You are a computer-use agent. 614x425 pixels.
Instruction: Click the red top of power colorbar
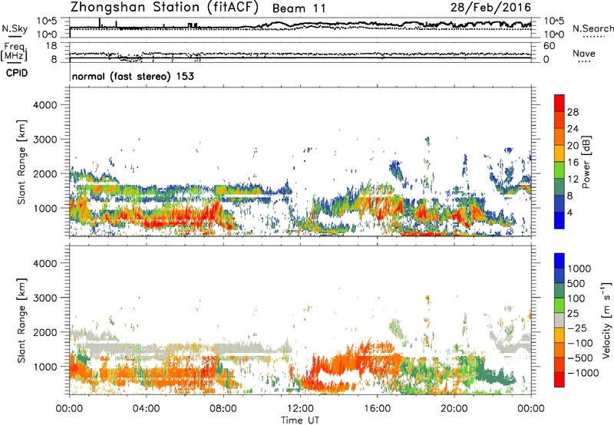[560, 103]
